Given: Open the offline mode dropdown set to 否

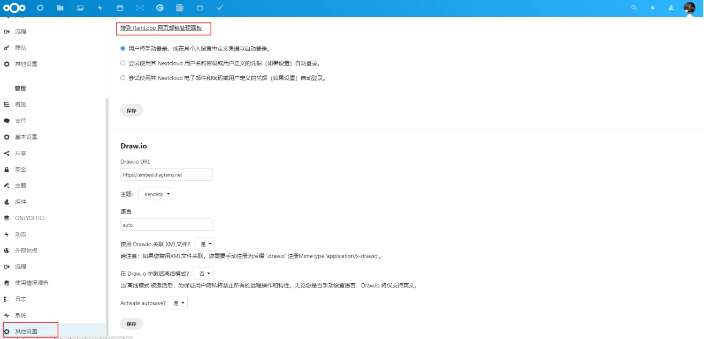Looking at the screenshot, I should point(203,273).
